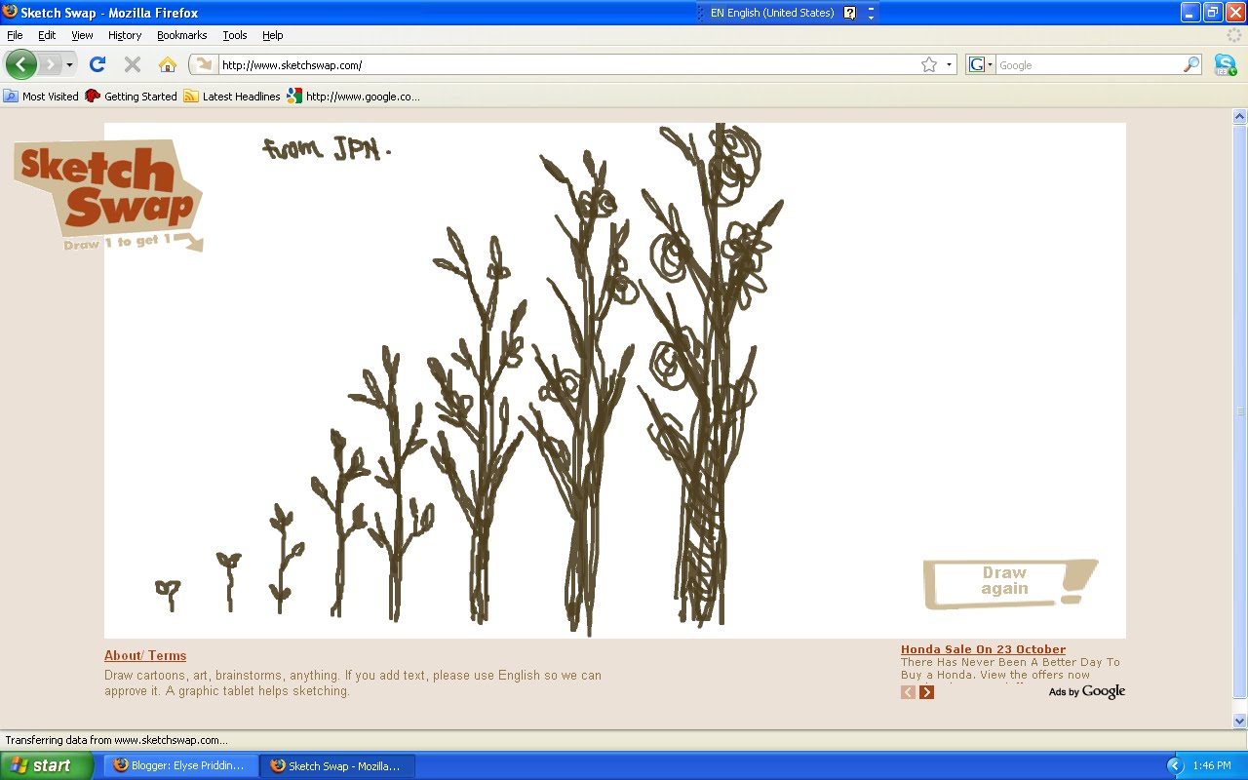Open the language bar options arrow
1248x780 pixels.
[871, 14]
